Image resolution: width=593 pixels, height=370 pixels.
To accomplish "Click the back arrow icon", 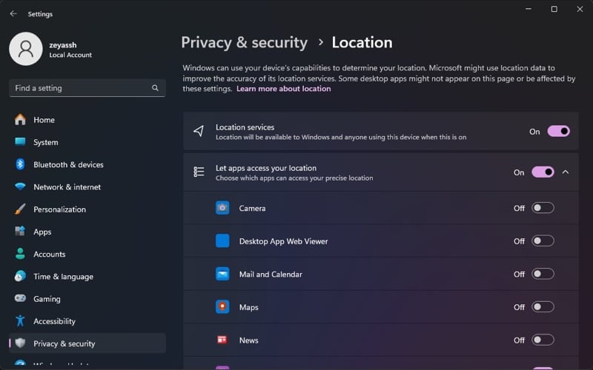I will [13, 13].
